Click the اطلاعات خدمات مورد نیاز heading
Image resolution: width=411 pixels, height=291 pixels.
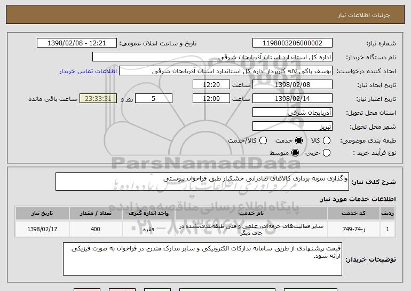358,199
